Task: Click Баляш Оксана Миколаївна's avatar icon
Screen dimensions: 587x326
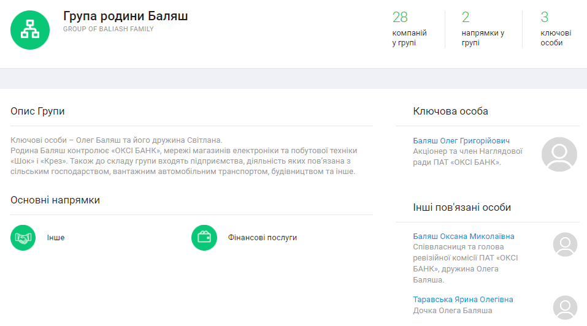Action: click(565, 245)
